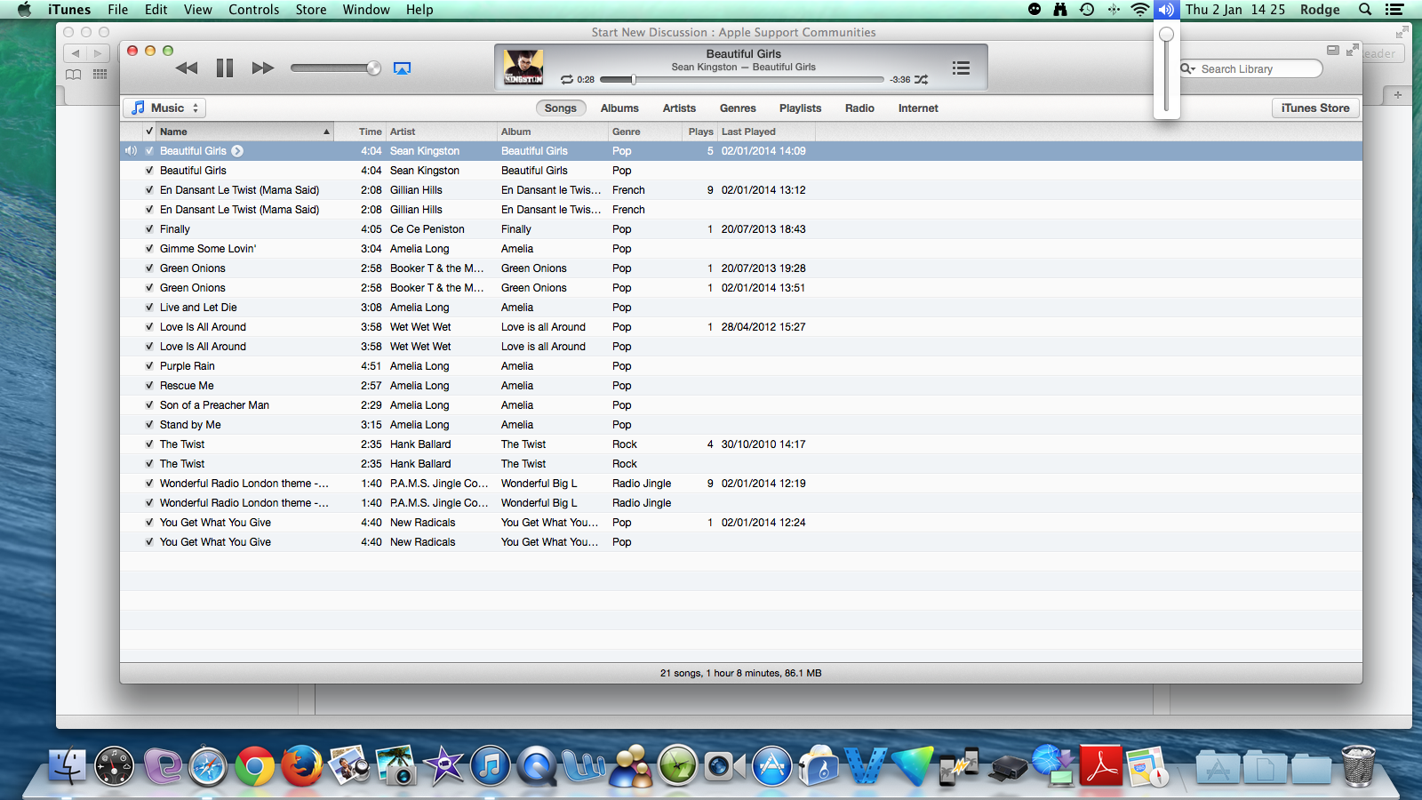Viewport: 1422px width, 800px height.
Task: Uncheck Gimme Some Lovin'
Action: coord(149,249)
